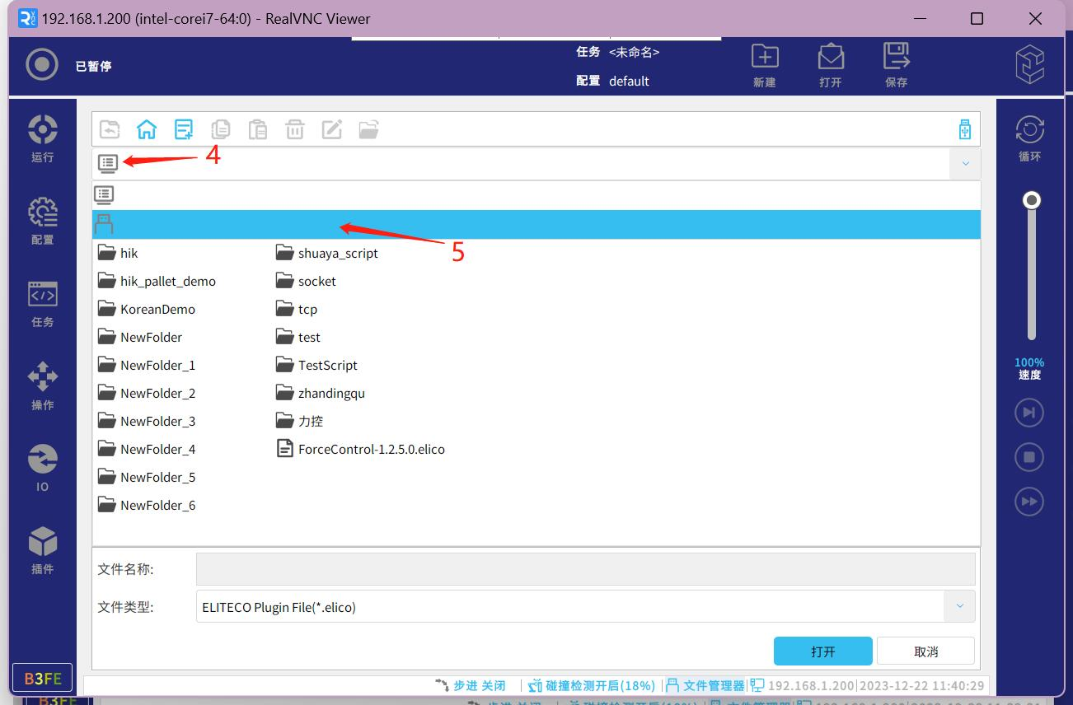Click the home directory icon in toolbar
Viewport: 1073px width, 705px height.
[147, 129]
